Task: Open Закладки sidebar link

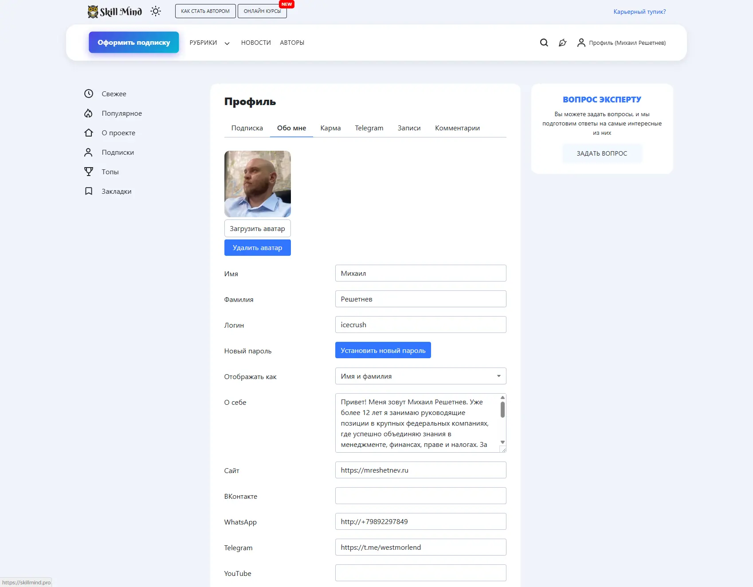Action: pyautogui.click(x=116, y=191)
